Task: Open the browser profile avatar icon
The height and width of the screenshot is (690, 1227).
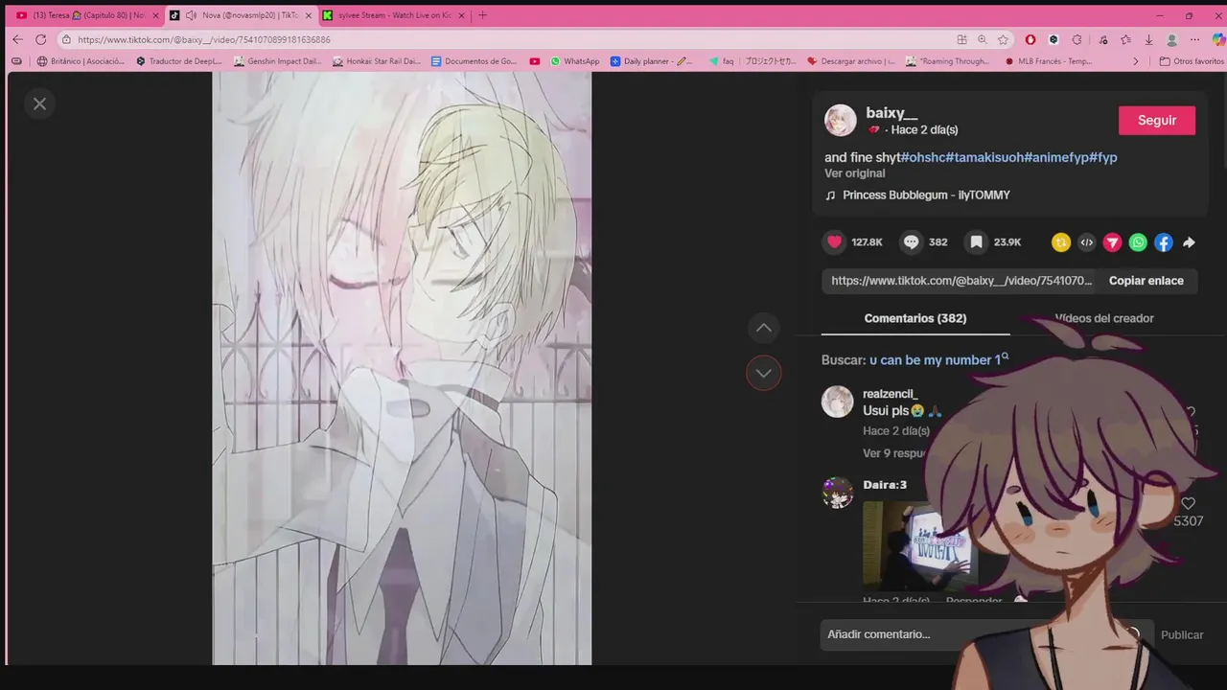Action: tap(1171, 39)
